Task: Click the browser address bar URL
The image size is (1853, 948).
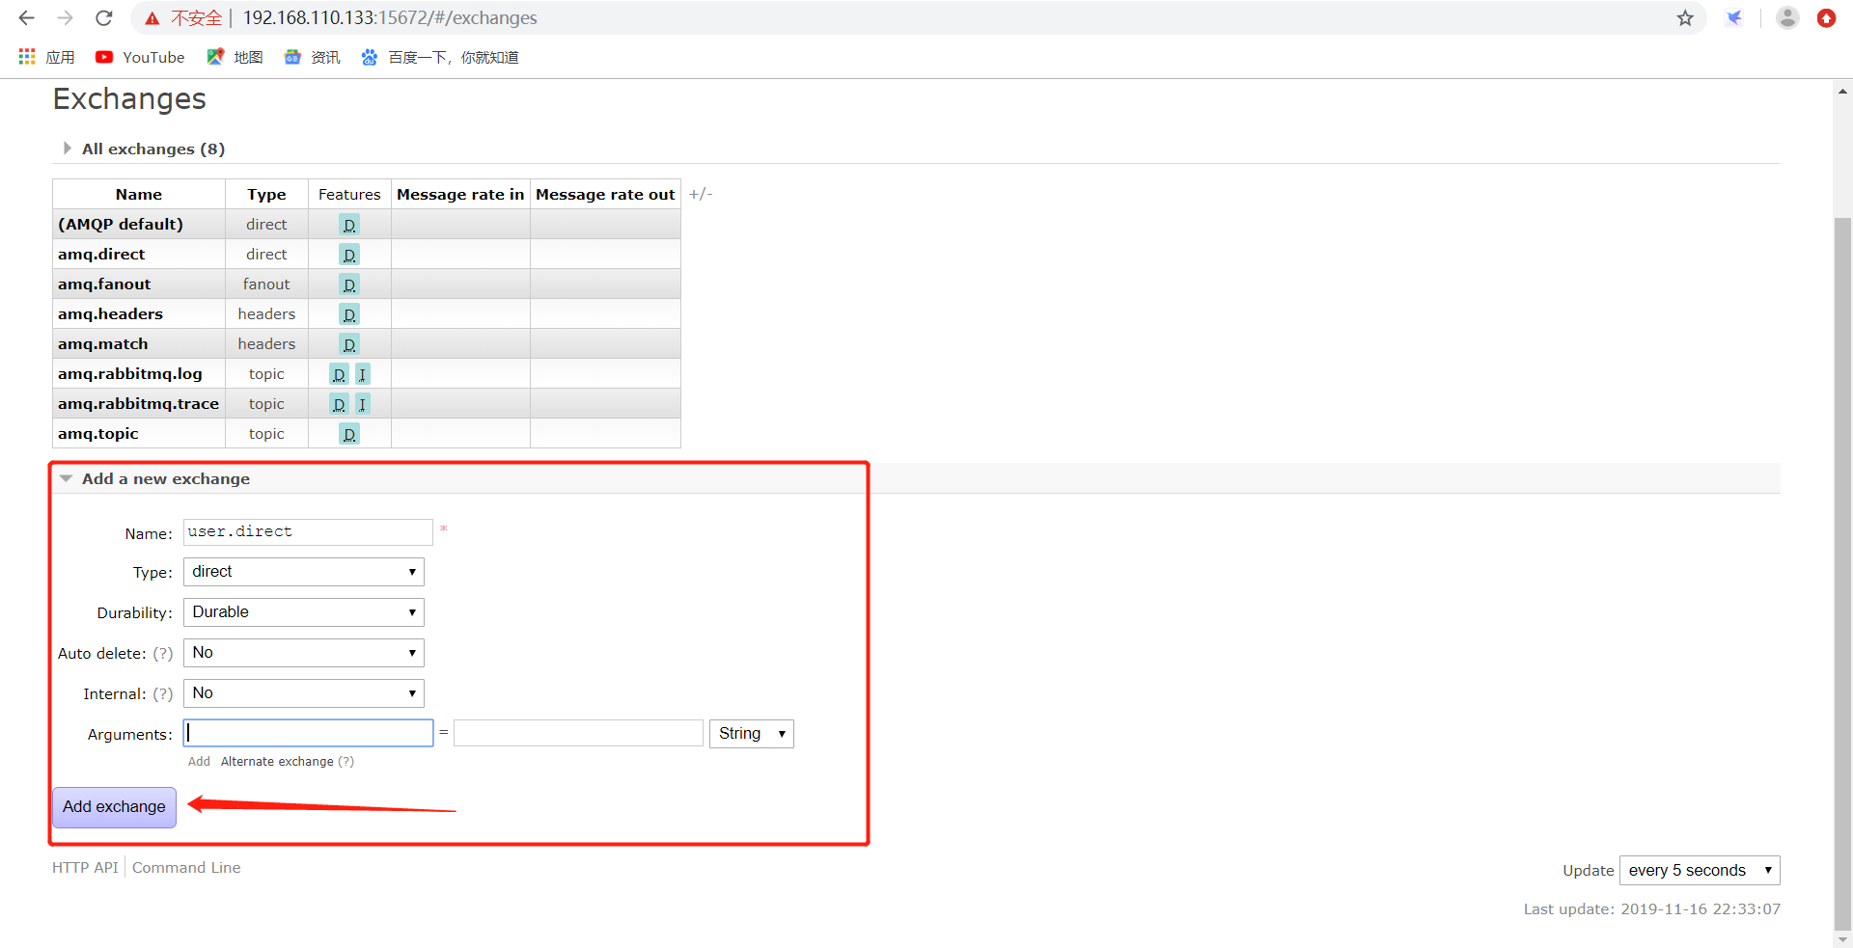Action: (x=390, y=17)
